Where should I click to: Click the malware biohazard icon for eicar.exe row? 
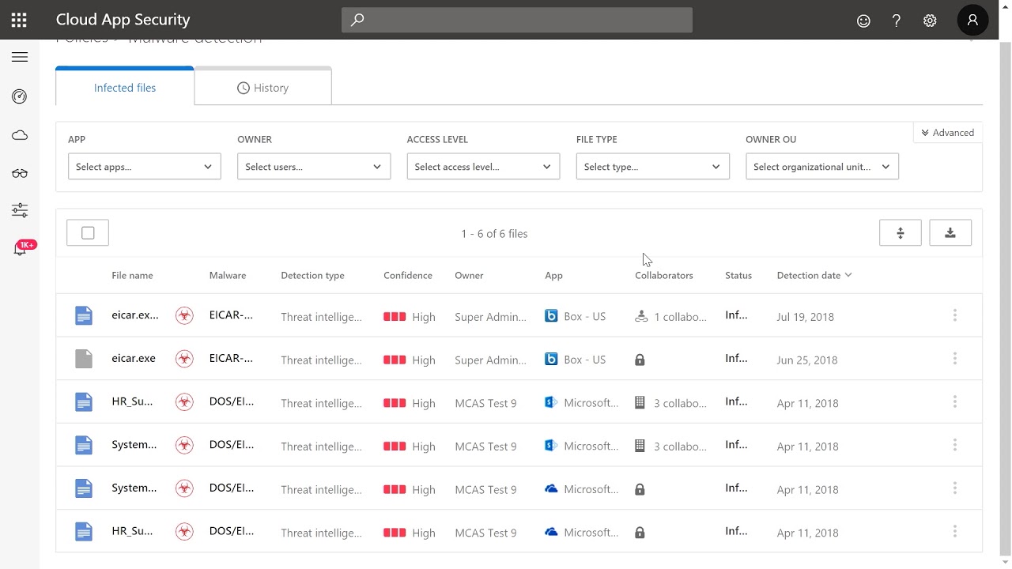pos(184,359)
